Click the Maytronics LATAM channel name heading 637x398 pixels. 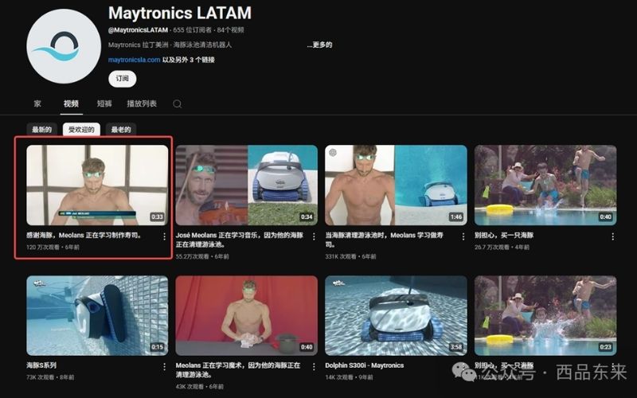coord(180,14)
